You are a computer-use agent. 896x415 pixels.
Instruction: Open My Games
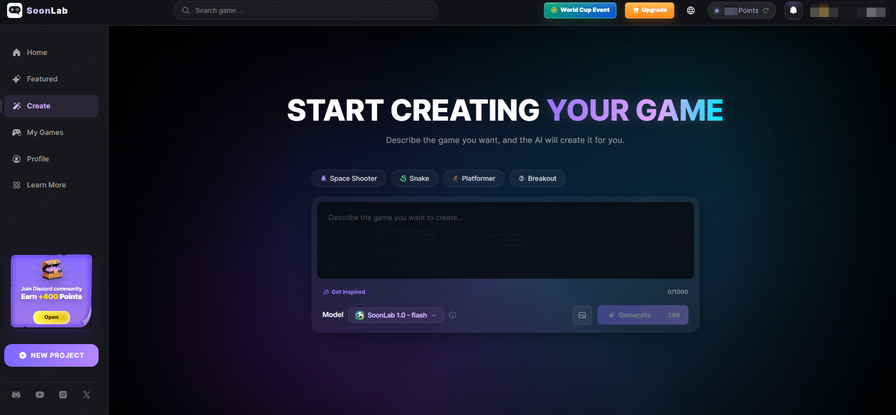pyautogui.click(x=51, y=132)
